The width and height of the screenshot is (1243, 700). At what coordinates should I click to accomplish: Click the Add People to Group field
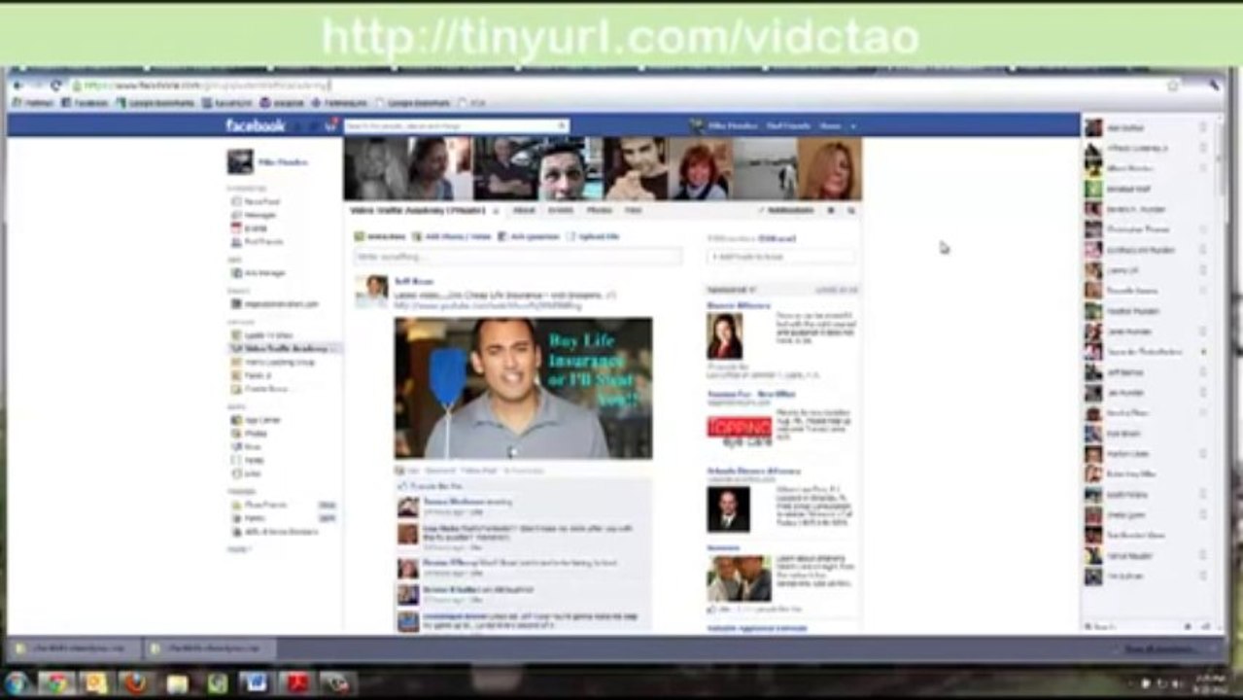(x=780, y=257)
